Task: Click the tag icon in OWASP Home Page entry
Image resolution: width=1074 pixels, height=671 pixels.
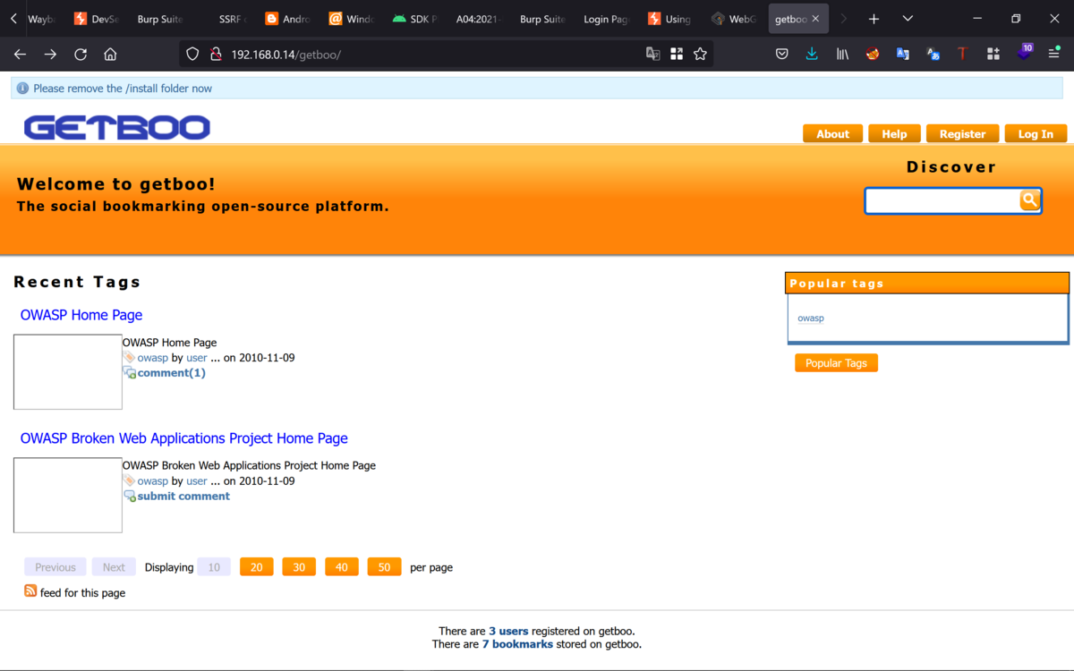Action: pos(130,357)
